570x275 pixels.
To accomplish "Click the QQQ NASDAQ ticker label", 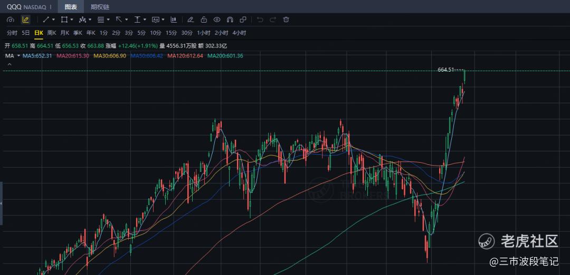I will tap(26, 7).
